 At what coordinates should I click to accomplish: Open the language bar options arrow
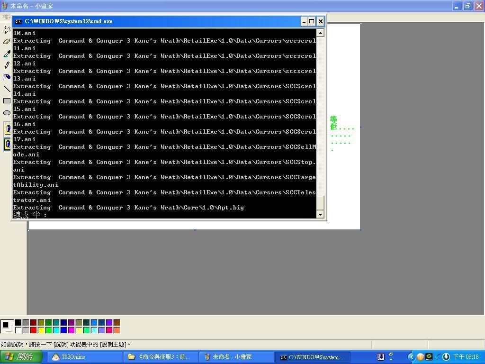pyautogui.click(x=391, y=357)
